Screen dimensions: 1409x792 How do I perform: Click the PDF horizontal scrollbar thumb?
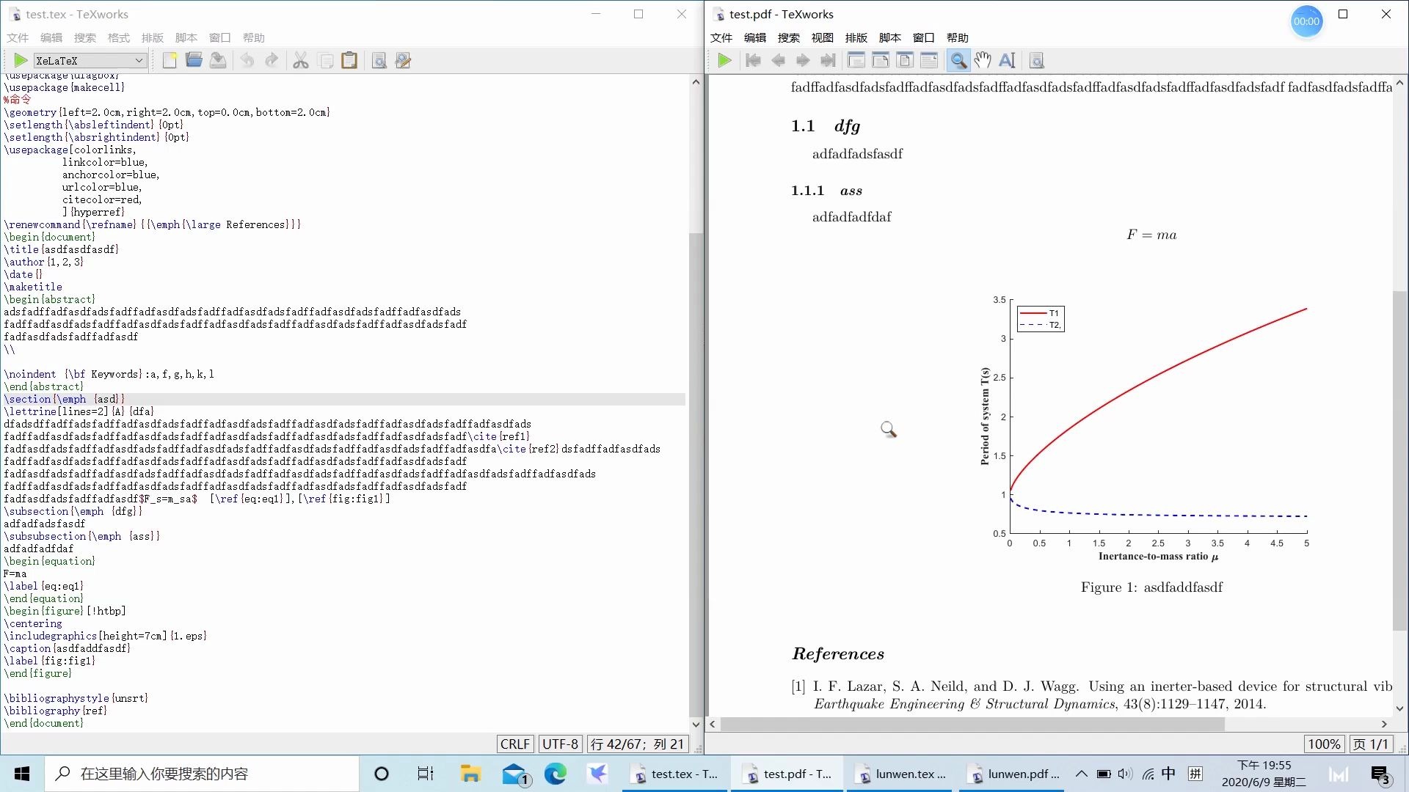972,725
